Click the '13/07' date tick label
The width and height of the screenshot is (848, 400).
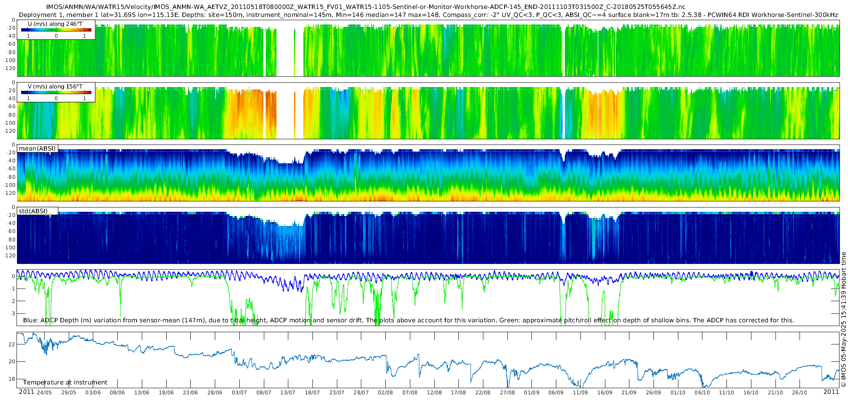coord(288,392)
